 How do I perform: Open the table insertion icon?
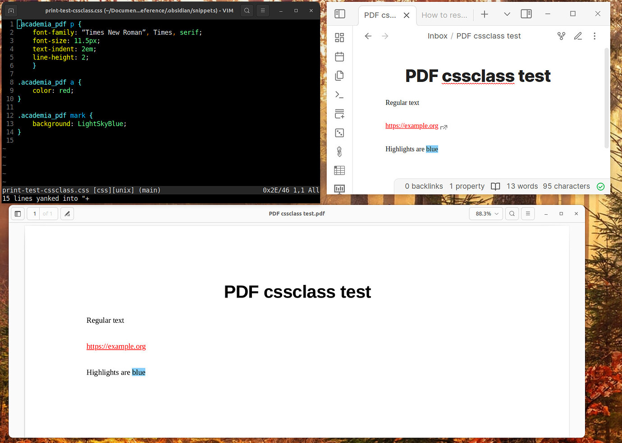click(339, 170)
